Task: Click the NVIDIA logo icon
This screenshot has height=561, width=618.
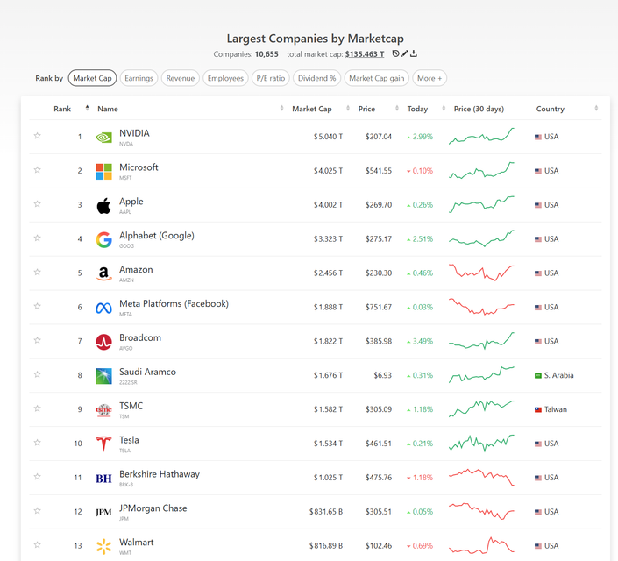Action: [x=103, y=137]
